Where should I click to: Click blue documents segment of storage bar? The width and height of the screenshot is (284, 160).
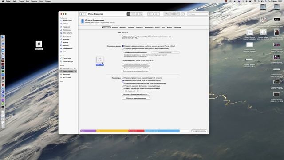point(162,131)
